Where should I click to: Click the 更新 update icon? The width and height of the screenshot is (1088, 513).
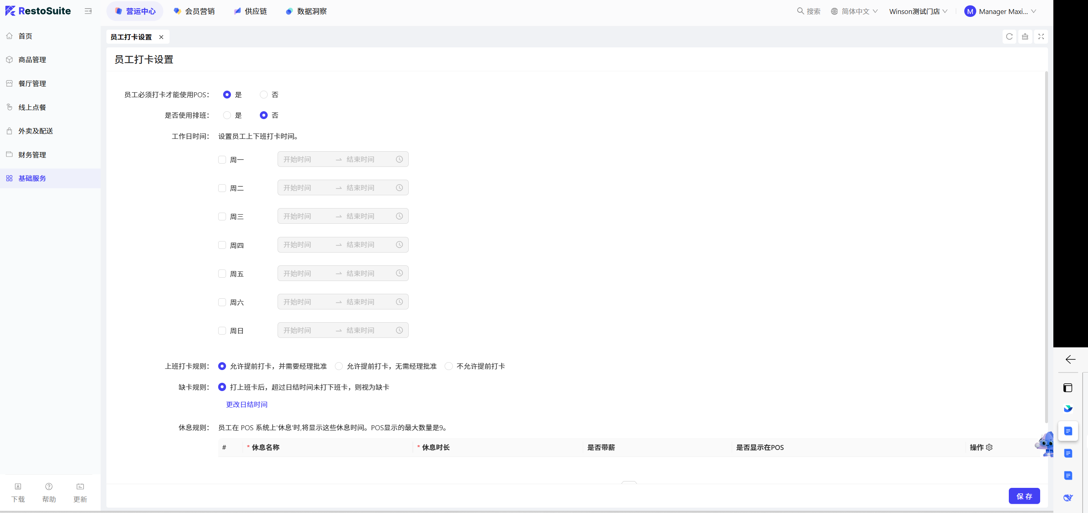pos(80,486)
